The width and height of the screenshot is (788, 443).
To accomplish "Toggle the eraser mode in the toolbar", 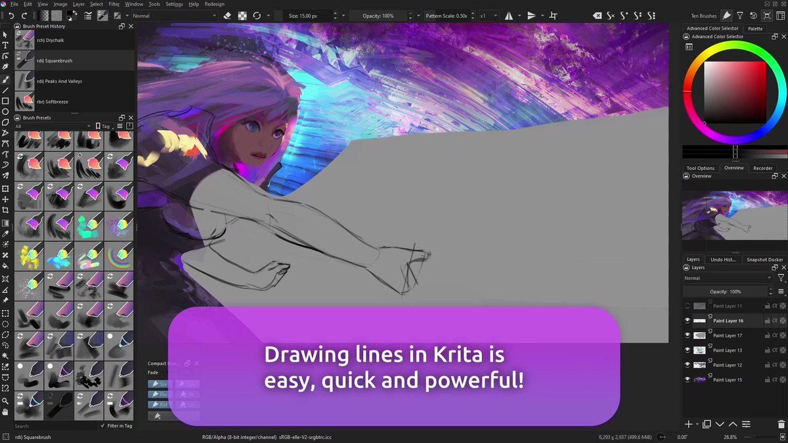I will pyautogui.click(x=227, y=16).
